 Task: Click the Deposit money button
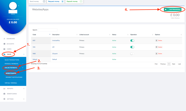[x=74, y=1]
